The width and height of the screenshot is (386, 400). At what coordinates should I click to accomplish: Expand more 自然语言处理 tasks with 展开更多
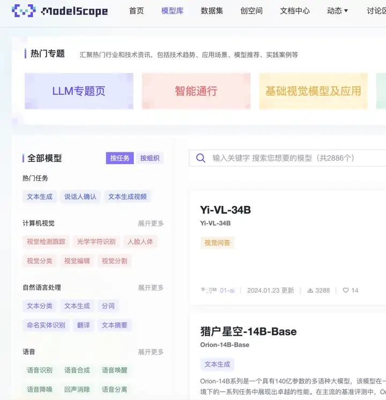pyautogui.click(x=151, y=288)
